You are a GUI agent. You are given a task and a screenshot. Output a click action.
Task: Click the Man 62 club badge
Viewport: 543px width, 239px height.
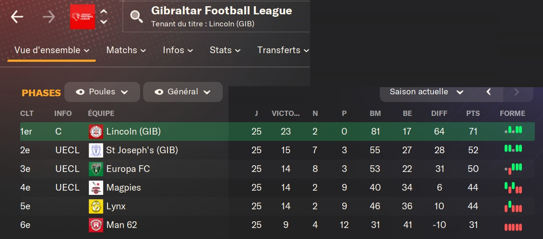click(x=96, y=225)
